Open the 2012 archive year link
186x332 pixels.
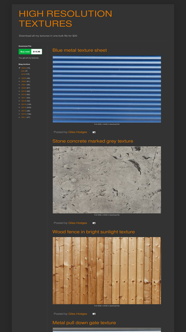click(x=24, y=114)
